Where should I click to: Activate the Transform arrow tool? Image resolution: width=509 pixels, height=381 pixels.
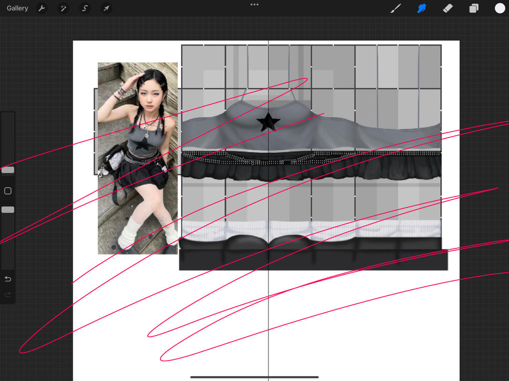tap(106, 8)
